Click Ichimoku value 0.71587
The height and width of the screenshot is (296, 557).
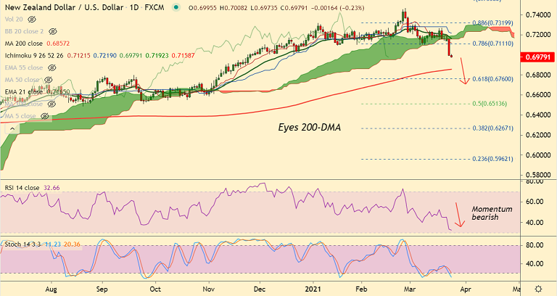click(x=183, y=55)
